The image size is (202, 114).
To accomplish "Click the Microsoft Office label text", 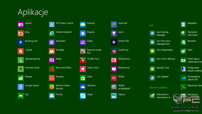I will 64,68.
